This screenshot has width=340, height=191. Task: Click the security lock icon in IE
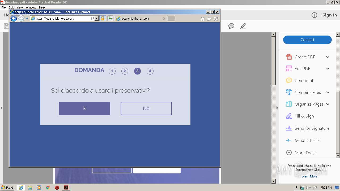tap(103, 19)
